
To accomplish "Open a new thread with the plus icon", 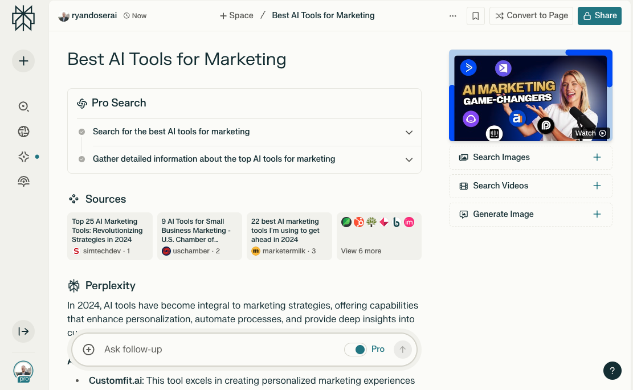I will click(x=23, y=60).
